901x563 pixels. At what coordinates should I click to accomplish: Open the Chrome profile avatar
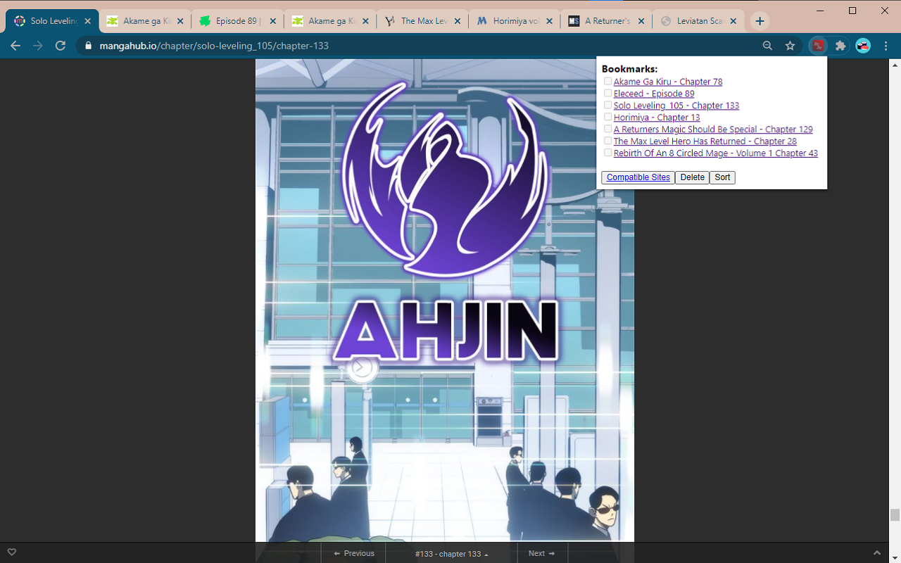point(863,46)
